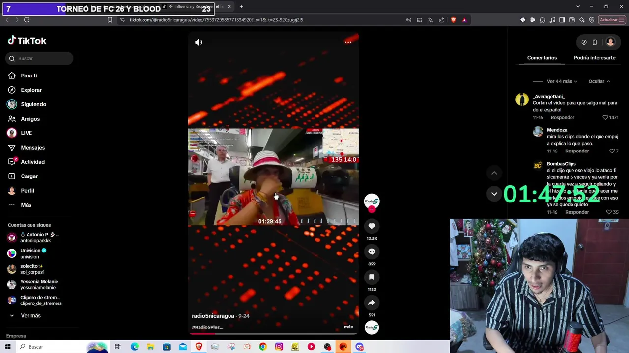Reply to BombasClips comment
This screenshot has width=629, height=353.
(576, 212)
